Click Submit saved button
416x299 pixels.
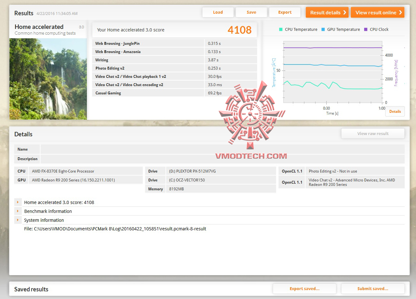(373, 289)
